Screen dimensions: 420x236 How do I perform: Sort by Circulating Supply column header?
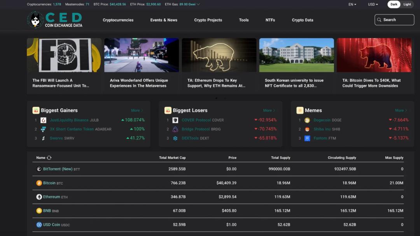(x=342, y=158)
